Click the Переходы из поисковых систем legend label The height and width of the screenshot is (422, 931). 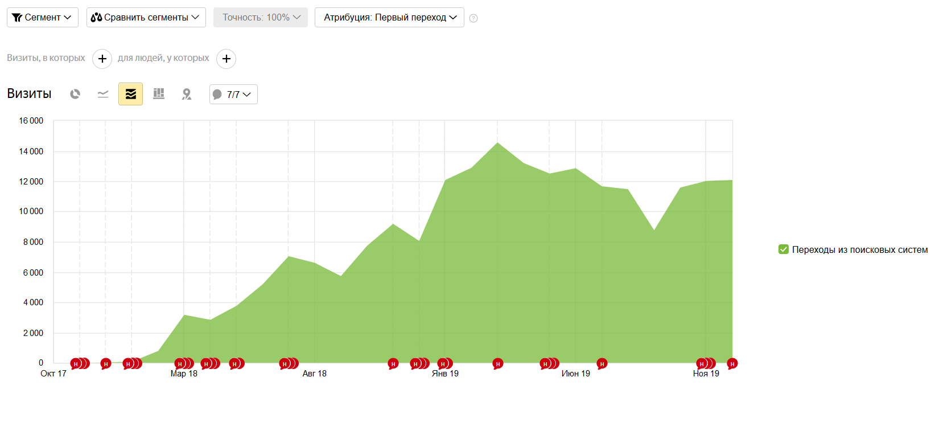coord(859,249)
